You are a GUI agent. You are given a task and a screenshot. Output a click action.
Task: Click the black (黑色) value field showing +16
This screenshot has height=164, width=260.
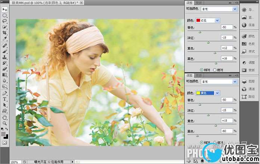click(226, 58)
